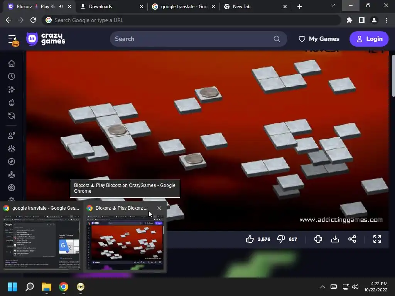Open volume control in system tray

[x=355, y=287]
